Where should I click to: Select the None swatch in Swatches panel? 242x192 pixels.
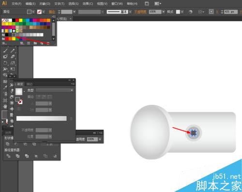[x=3, y=20]
